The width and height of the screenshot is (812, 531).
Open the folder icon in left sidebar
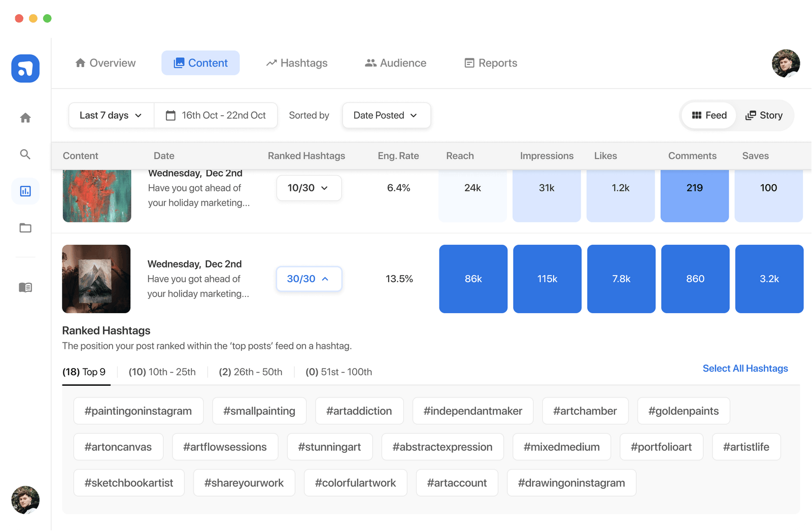click(x=25, y=228)
